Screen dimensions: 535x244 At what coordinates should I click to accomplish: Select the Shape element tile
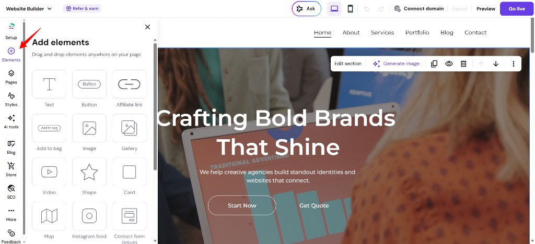pyautogui.click(x=89, y=172)
